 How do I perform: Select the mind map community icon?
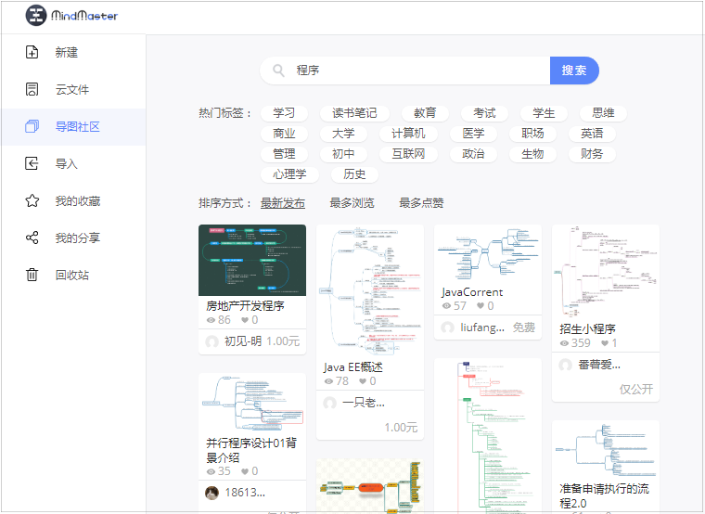click(32, 126)
